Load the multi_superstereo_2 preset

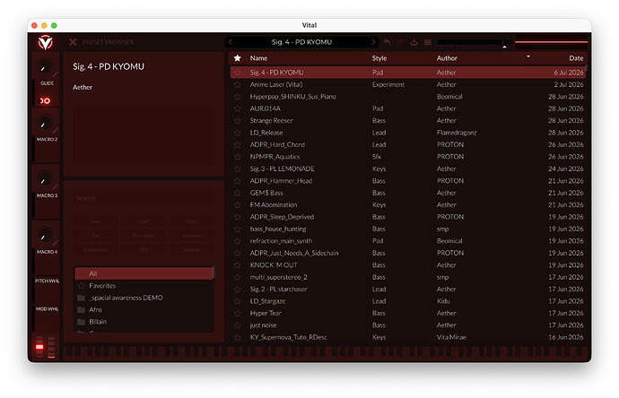point(408,277)
